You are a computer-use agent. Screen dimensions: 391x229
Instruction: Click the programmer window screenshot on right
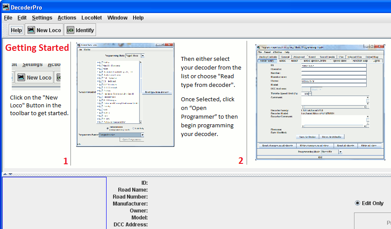pyautogui.click(x=319, y=102)
